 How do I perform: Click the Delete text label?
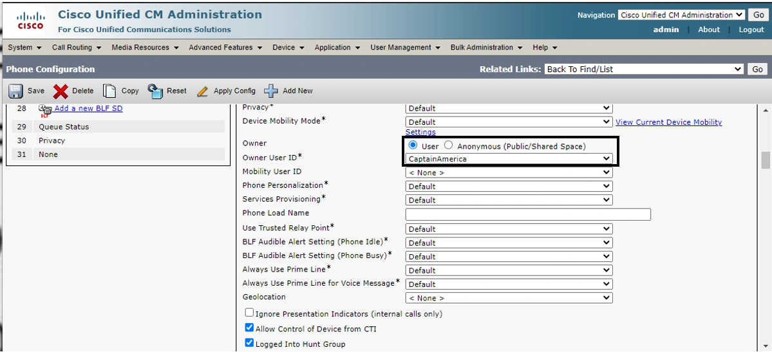click(82, 91)
